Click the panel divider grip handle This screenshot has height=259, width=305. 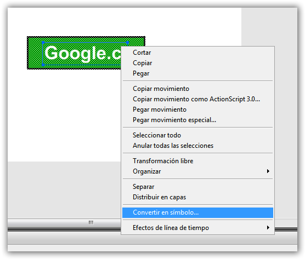pos(91,222)
